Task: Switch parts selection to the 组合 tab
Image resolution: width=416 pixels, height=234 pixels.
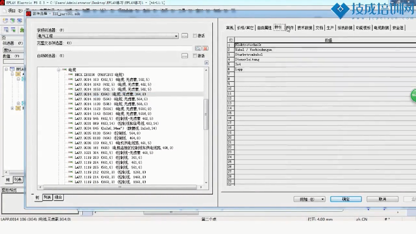Action: 58,197
